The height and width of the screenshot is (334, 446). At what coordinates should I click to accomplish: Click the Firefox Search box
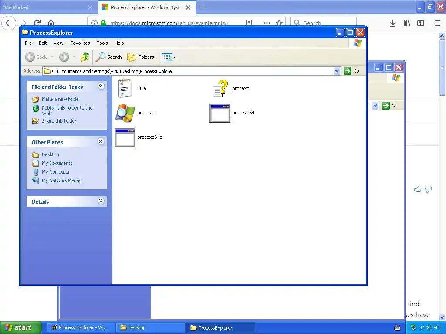tap(324, 23)
